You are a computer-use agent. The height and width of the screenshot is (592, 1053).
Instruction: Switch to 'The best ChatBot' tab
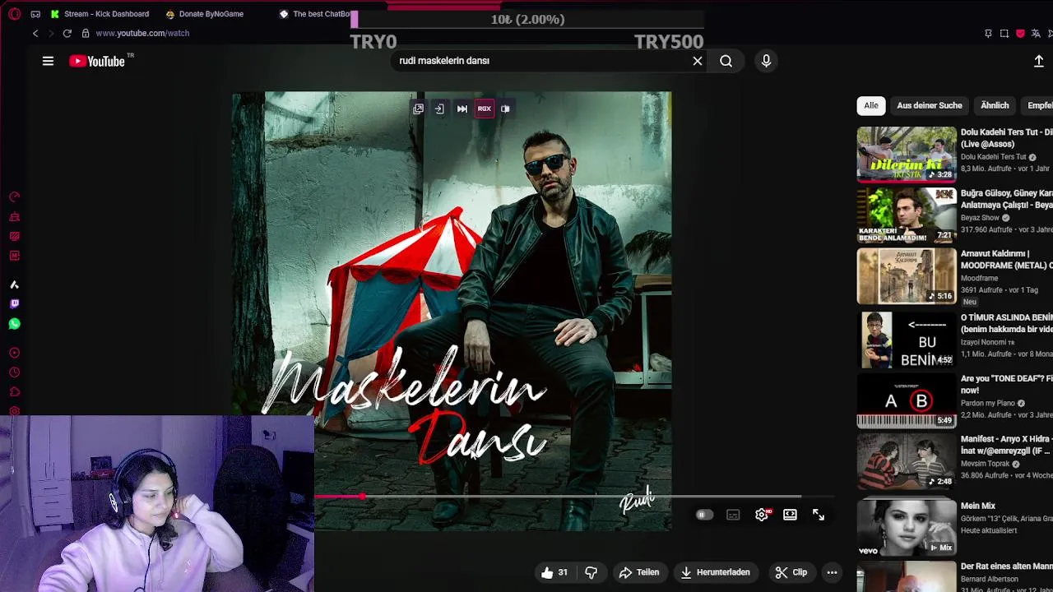316,14
